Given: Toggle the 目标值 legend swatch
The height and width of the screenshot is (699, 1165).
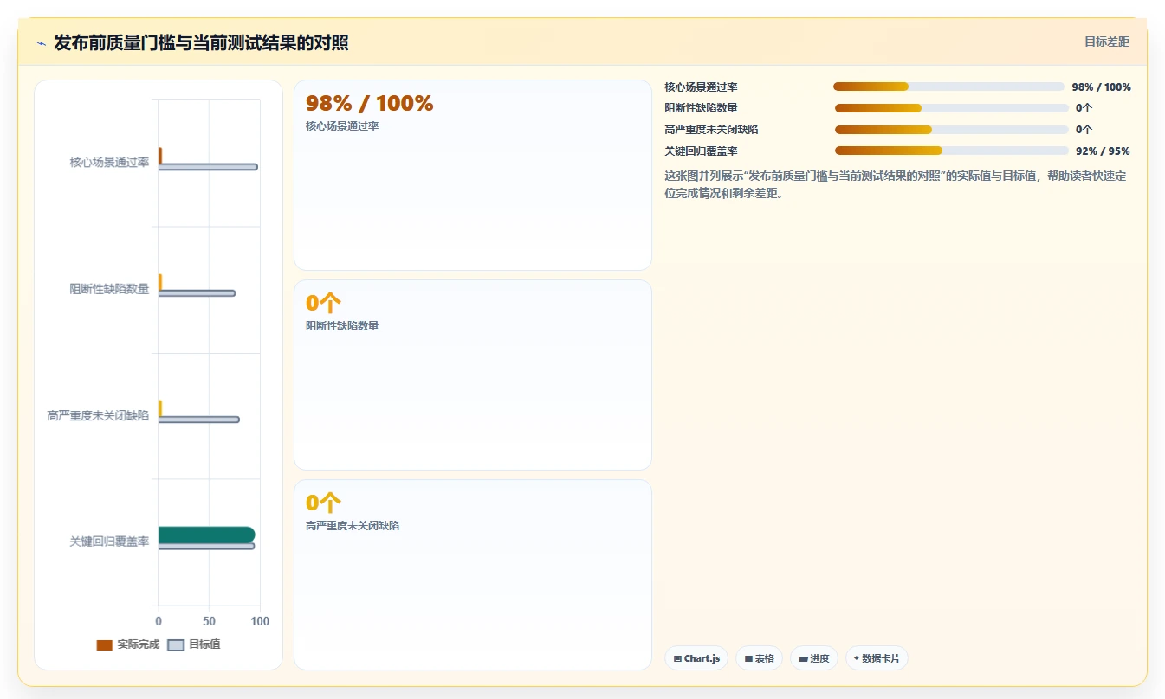Looking at the screenshot, I should click(176, 645).
